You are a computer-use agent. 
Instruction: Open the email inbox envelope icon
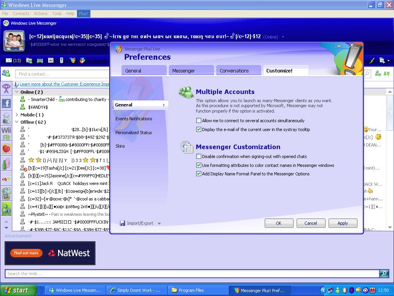[x=9, y=61]
